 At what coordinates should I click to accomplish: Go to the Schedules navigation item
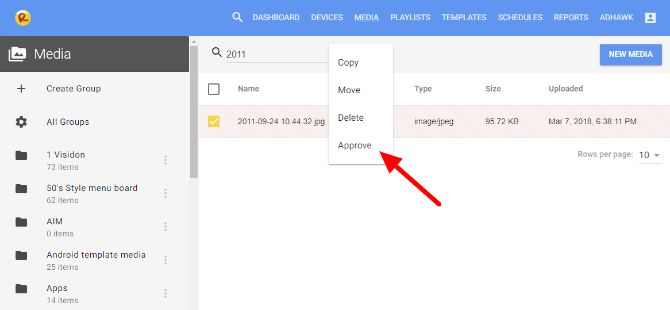[x=520, y=17]
